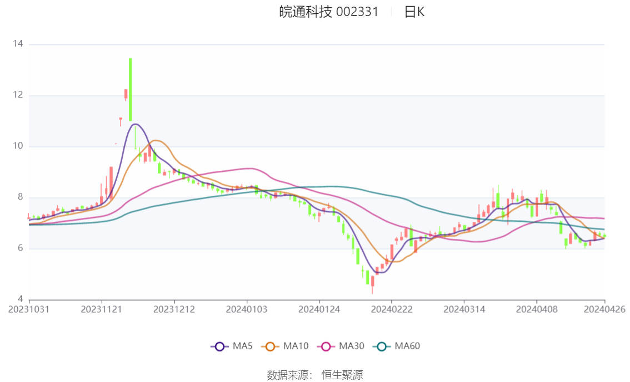Select the tall green candlestick near 20231121 peak
This screenshot has width=630, height=382.
129,86
